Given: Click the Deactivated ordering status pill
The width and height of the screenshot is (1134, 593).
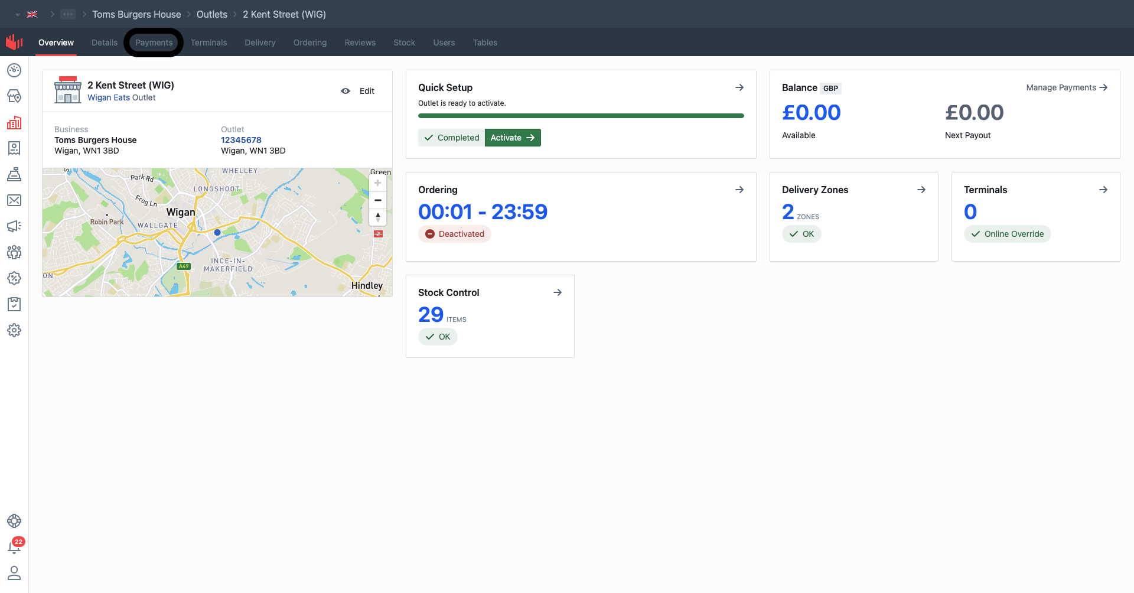Looking at the screenshot, I should pos(455,234).
